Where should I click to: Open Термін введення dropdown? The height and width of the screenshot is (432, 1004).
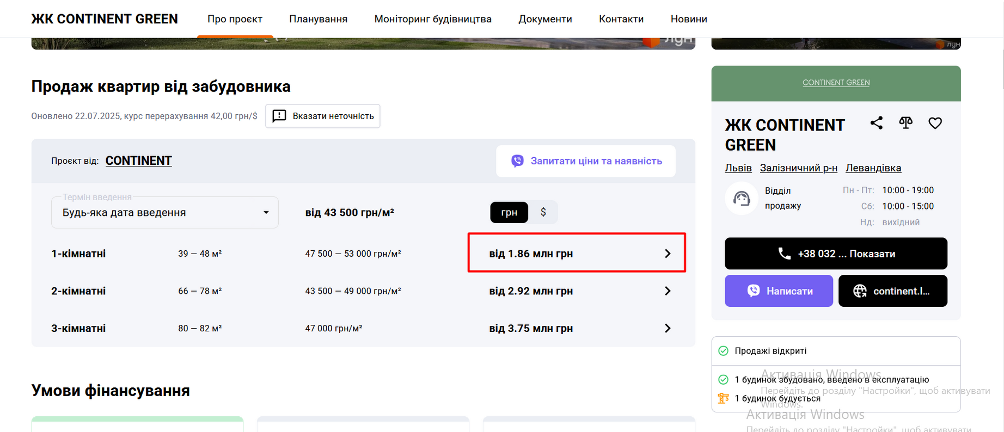pos(165,212)
